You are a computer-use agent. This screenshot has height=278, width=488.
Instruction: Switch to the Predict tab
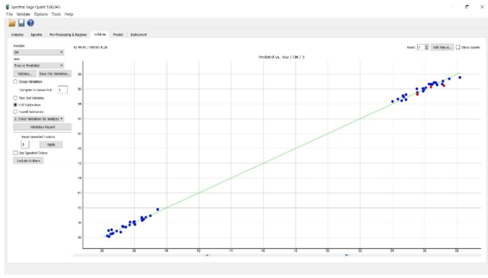pos(118,35)
